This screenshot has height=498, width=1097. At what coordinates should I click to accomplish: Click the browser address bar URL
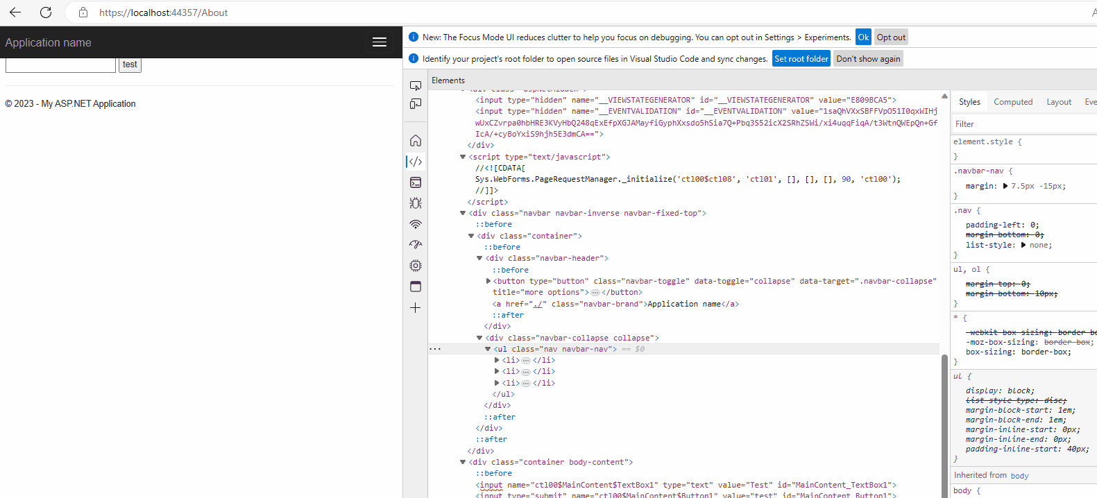[x=163, y=12]
